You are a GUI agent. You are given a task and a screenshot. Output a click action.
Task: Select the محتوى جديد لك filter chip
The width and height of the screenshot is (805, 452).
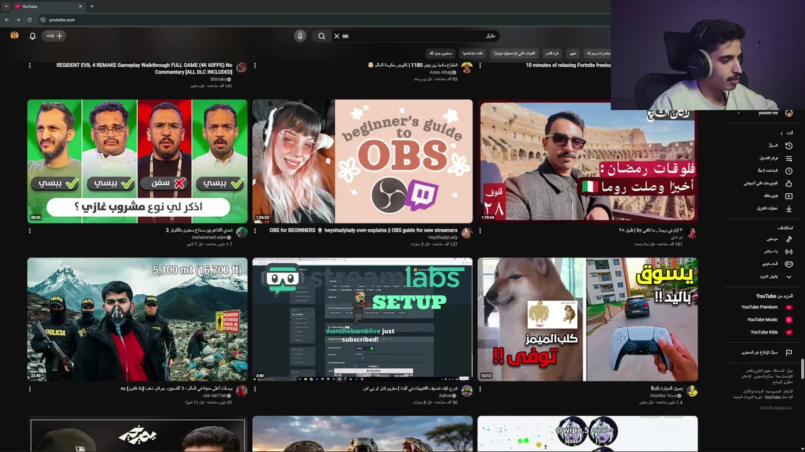coord(440,53)
